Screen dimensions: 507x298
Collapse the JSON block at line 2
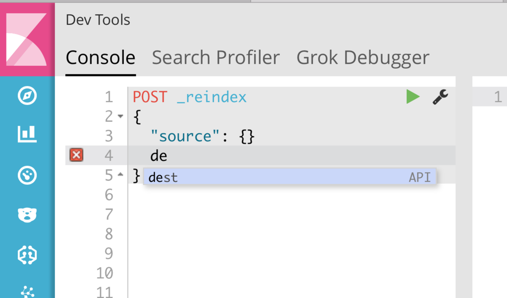tap(121, 117)
